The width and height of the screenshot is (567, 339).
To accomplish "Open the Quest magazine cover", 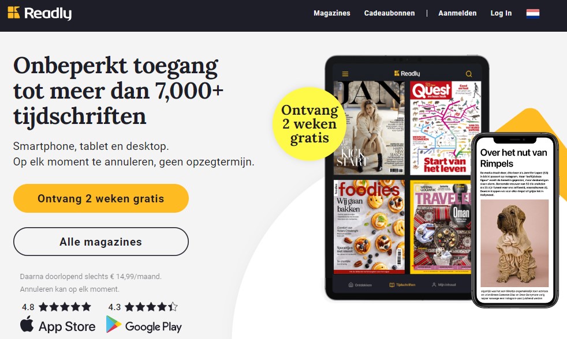I will [x=446, y=128].
